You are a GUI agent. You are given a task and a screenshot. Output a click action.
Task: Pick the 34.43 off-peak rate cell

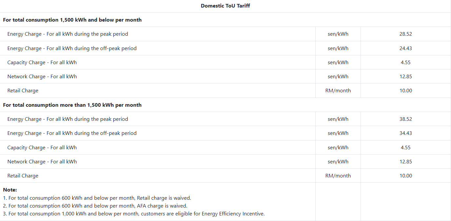pos(405,133)
